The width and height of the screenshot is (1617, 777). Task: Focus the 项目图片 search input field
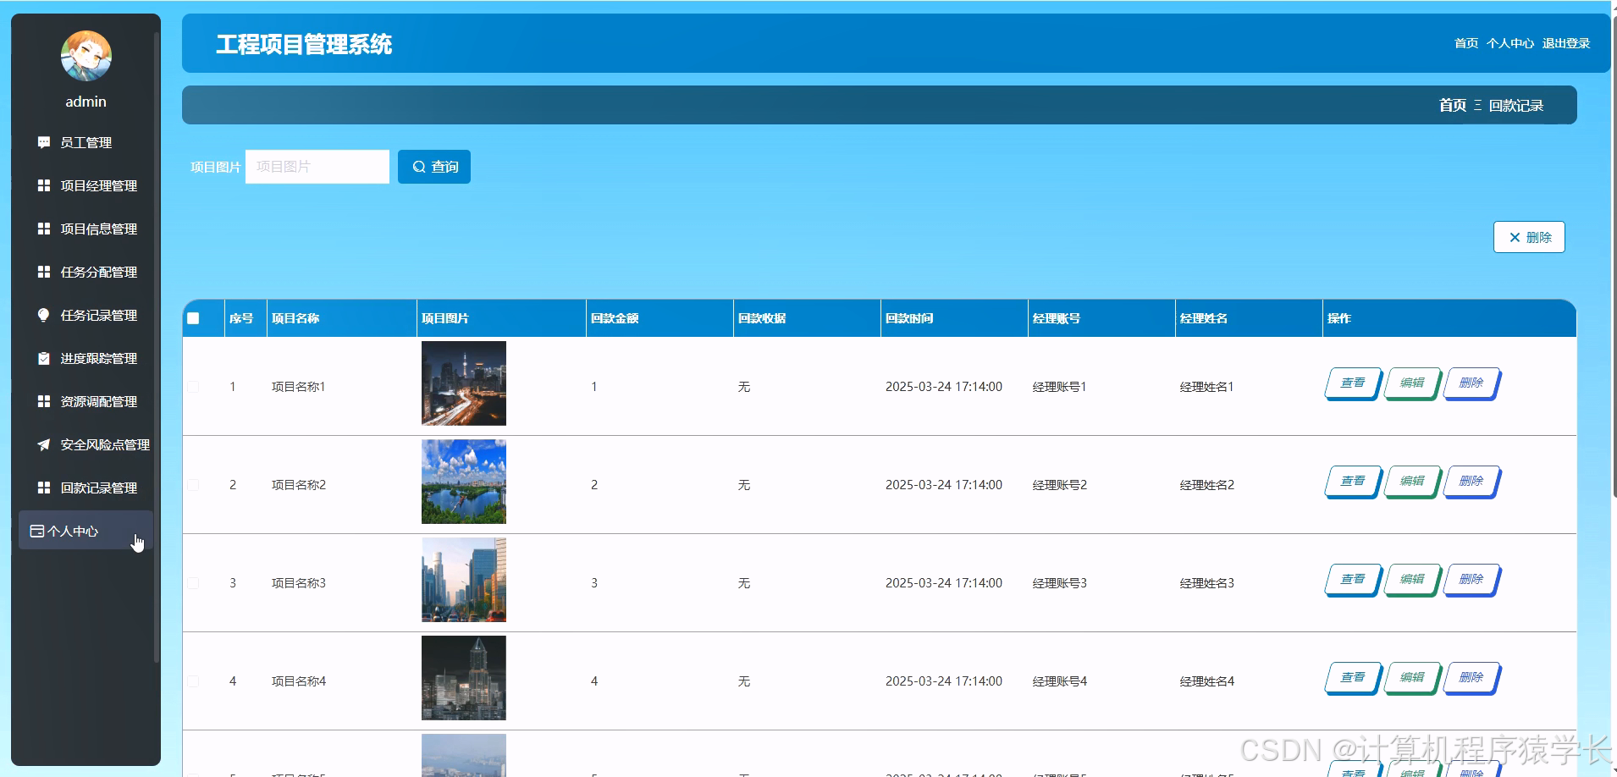317,167
